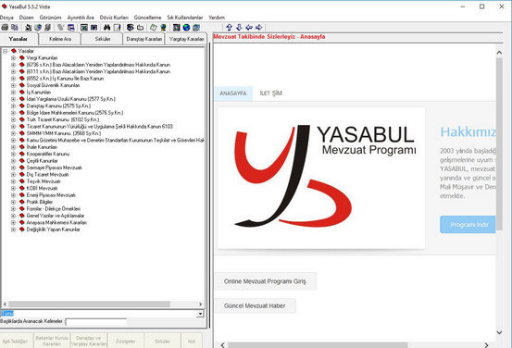
Task: Expand the Vergi Kanunları node
Action: pyautogui.click(x=13, y=58)
